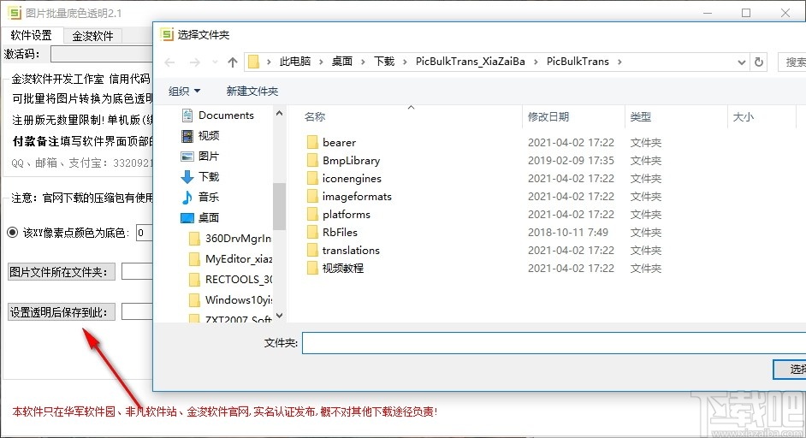Sort by the 修改日期 column header

click(548, 116)
